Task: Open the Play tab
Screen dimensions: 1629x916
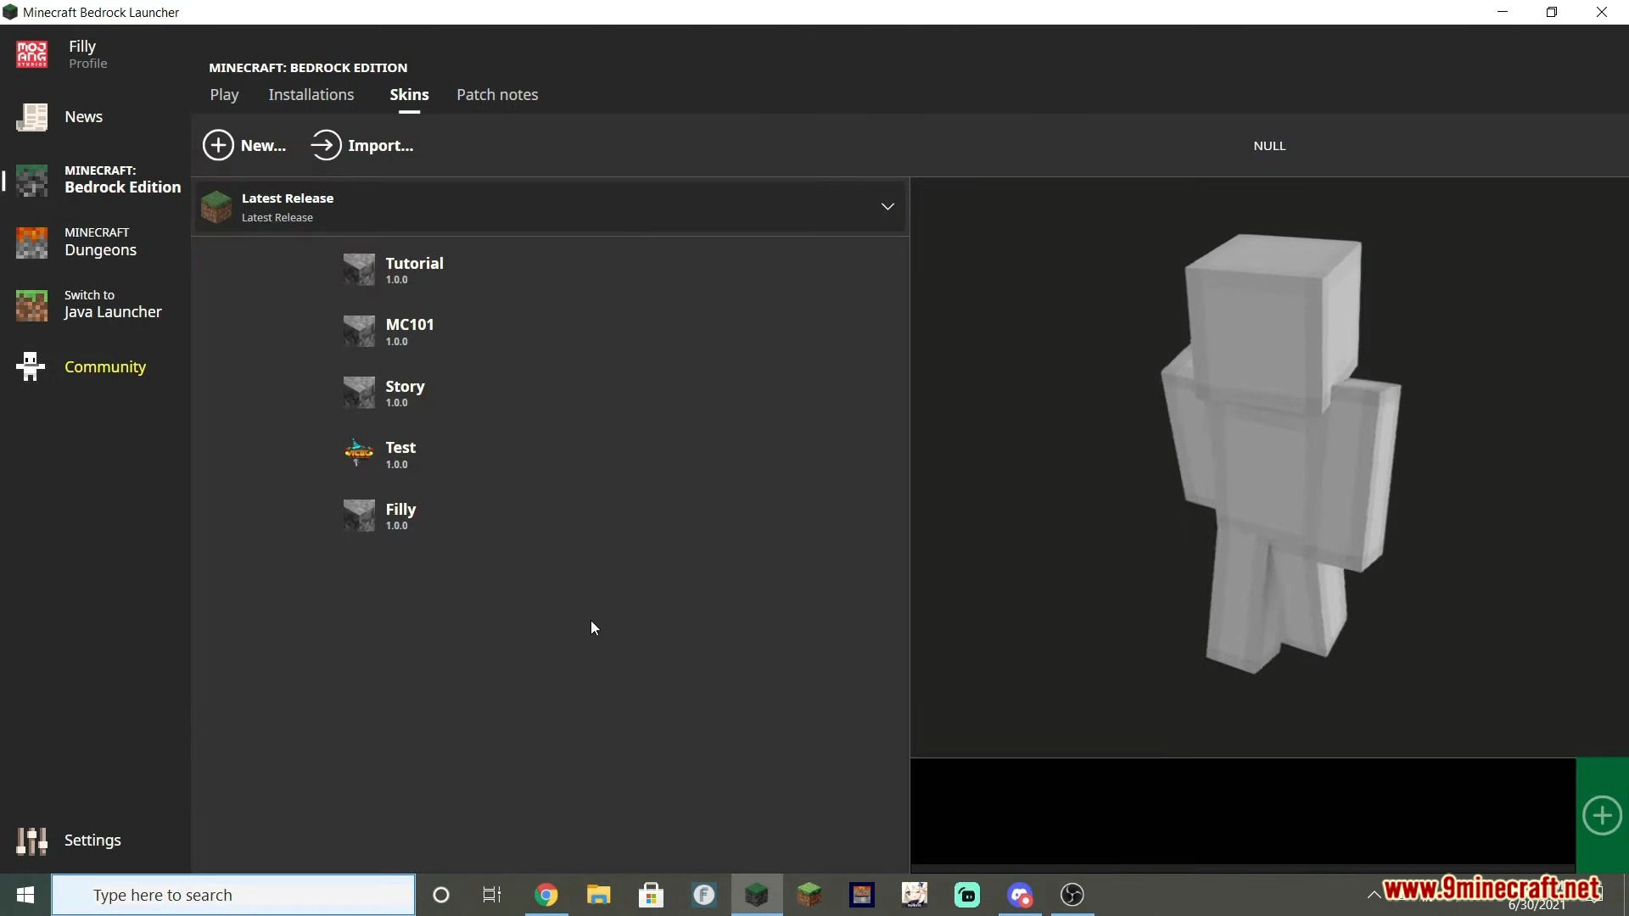Action: pyautogui.click(x=225, y=94)
